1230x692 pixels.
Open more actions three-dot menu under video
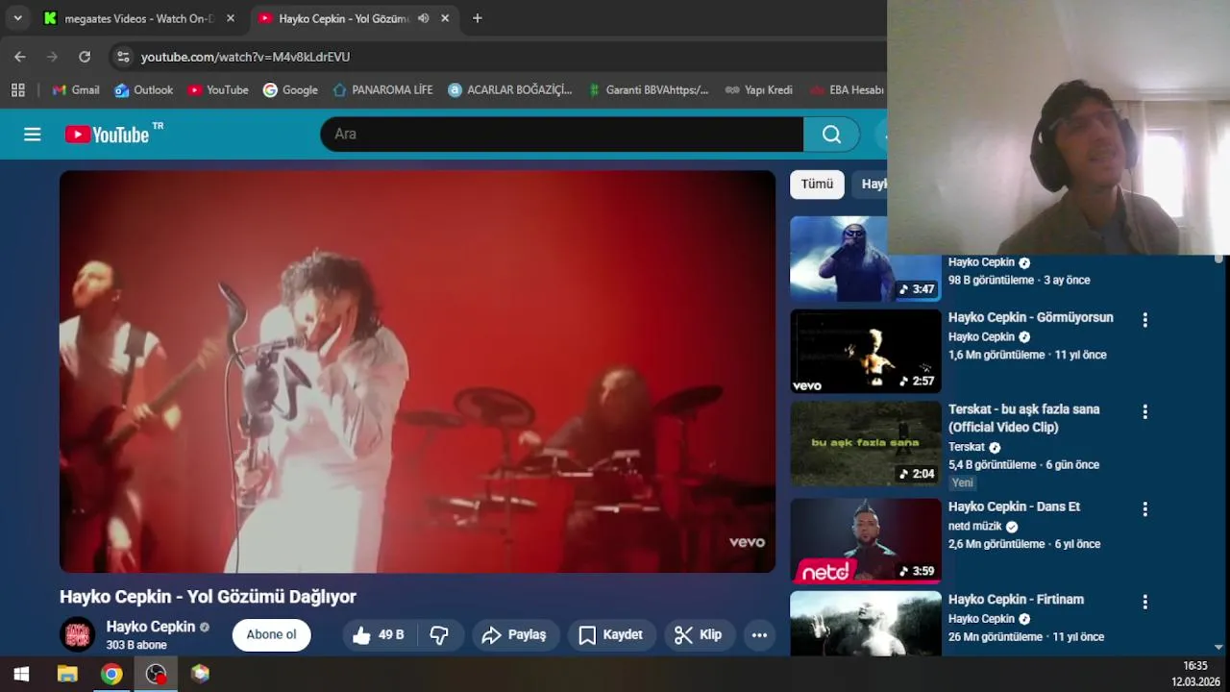(759, 634)
